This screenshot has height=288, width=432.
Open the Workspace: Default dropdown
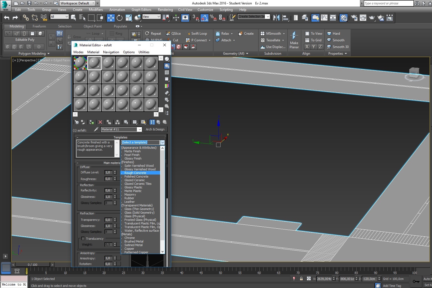pos(93,3)
